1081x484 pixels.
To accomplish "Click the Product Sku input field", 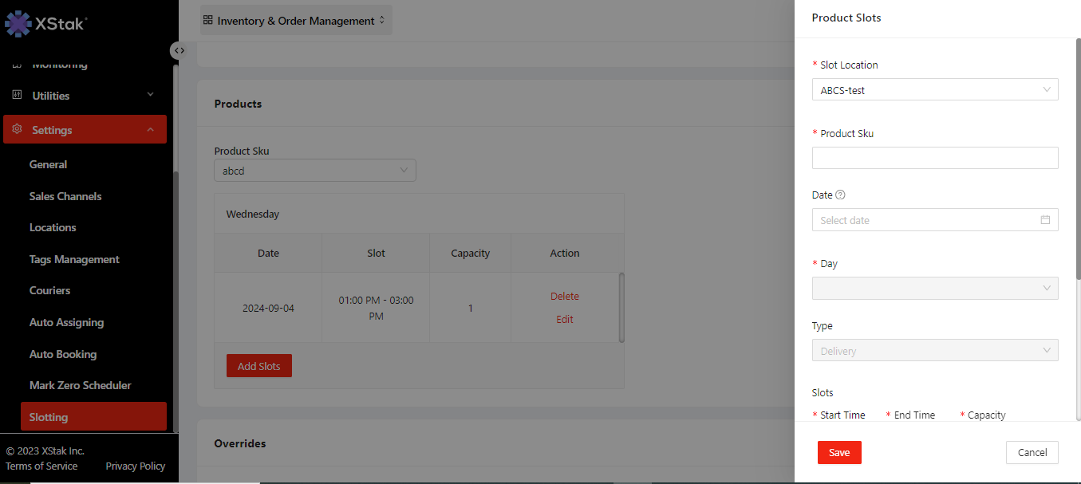I will [934, 158].
